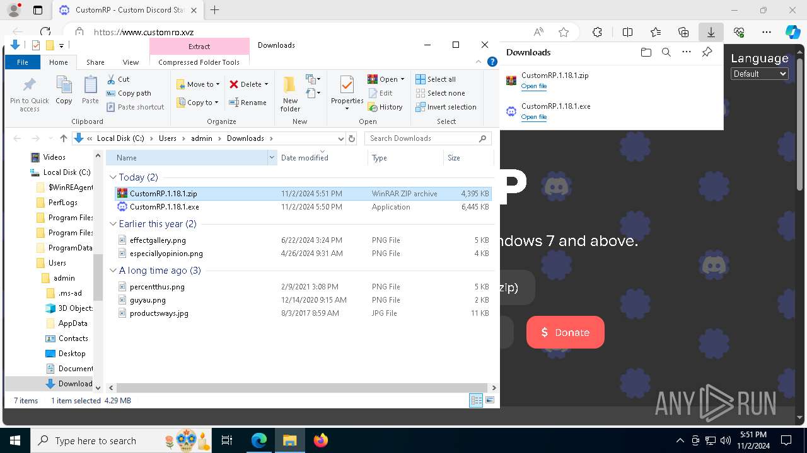The height and width of the screenshot is (453, 807).
Task: Collapse A long time ago group
Action: [x=113, y=271]
